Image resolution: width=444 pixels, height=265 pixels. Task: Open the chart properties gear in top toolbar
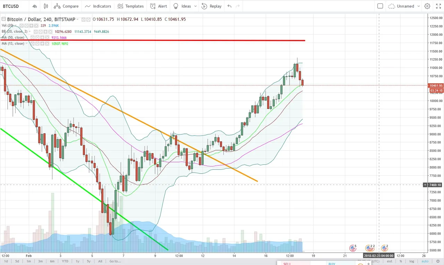pos(427,6)
